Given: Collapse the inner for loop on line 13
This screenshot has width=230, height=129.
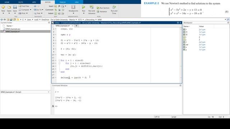Looking at the screenshot, I should pyautogui.click(x=59, y=63).
